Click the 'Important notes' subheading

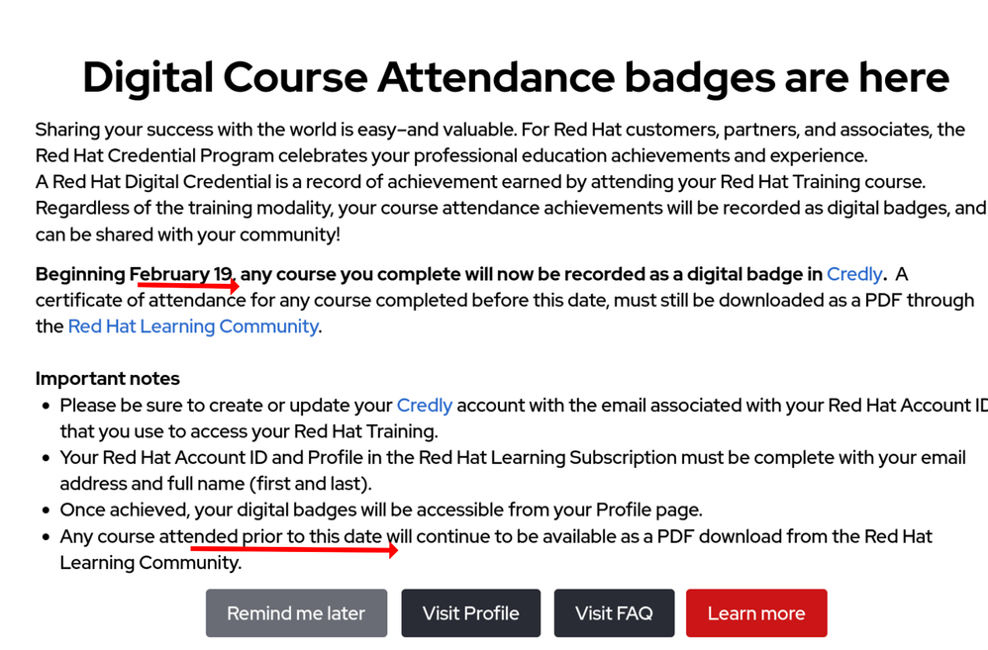108,378
